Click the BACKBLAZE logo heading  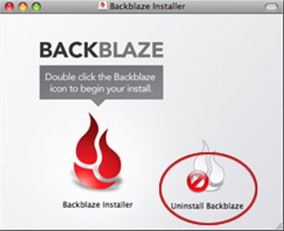click(x=101, y=50)
